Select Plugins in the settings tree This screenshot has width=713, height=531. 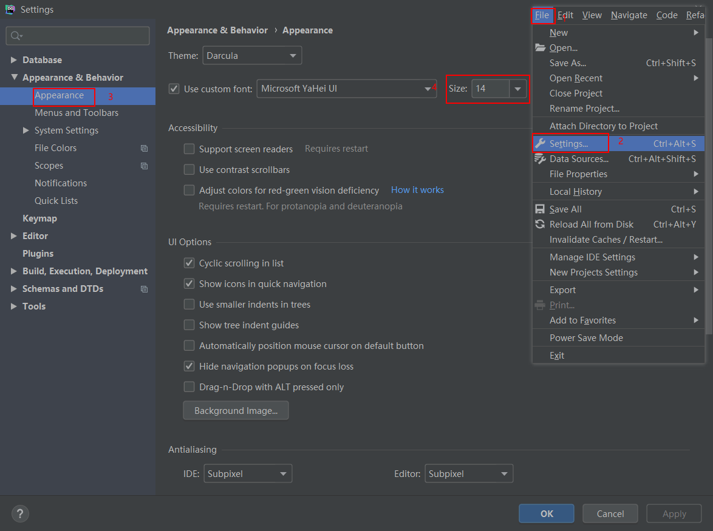38,254
